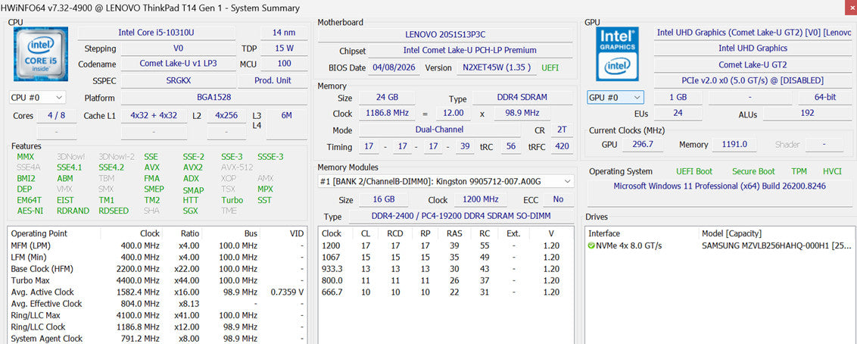The width and height of the screenshot is (857, 344).
Task: Open the memory module selector dropdown
Action: 446,181
